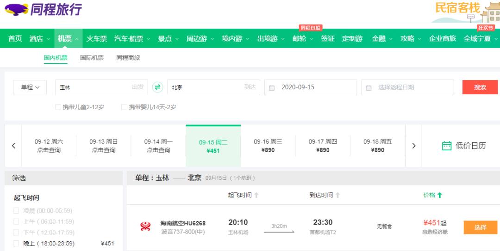Click the orange 选择 button
Screen dimensions: 500x251
pos(480,227)
